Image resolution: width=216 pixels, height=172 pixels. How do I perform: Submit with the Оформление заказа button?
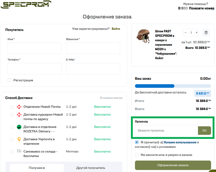(173, 165)
